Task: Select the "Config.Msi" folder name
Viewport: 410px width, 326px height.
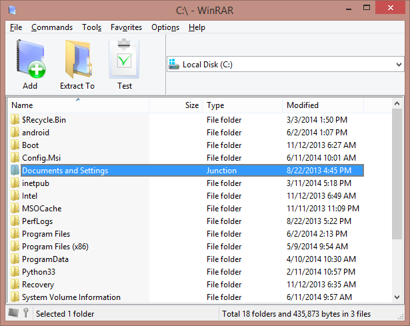Action: (x=41, y=158)
